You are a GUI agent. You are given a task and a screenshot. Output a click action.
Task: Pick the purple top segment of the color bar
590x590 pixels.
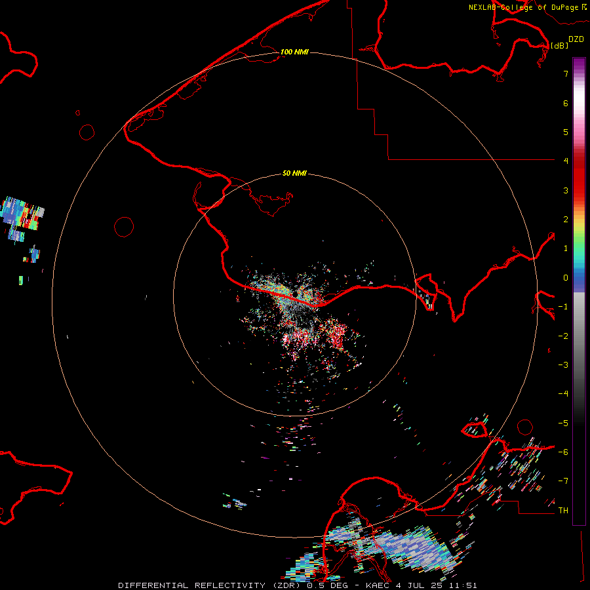point(579,65)
